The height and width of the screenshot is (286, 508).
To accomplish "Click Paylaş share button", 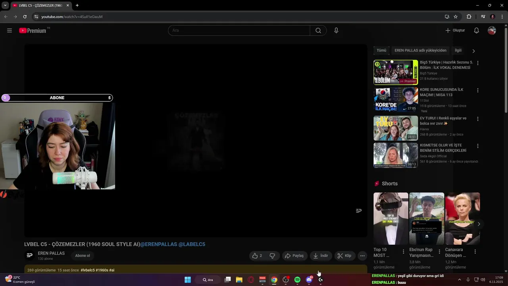I will click(294, 256).
